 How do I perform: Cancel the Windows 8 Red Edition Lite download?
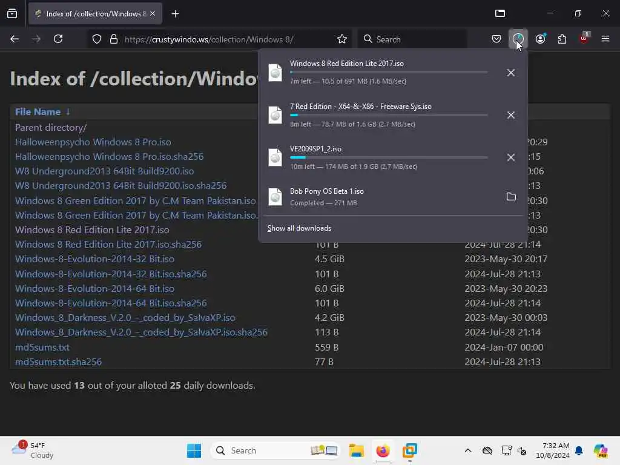511,73
